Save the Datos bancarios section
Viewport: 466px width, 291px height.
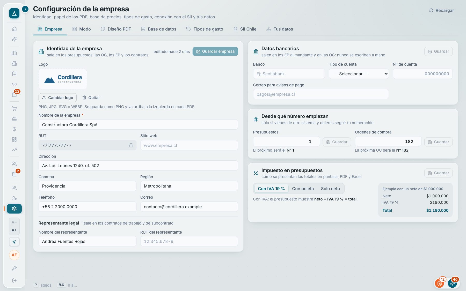(x=438, y=51)
